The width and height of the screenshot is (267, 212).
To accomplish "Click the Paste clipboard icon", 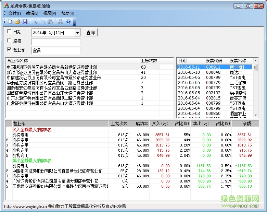I will pos(50,22).
